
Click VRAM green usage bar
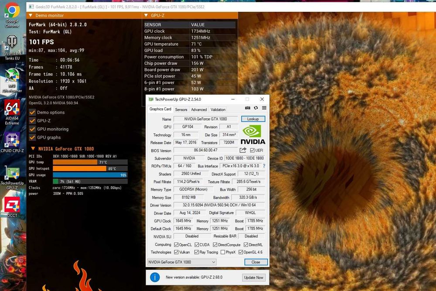click(55, 181)
